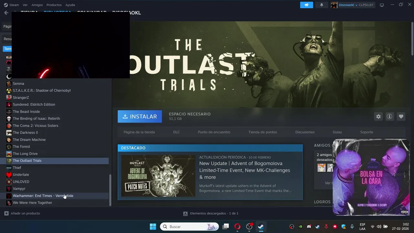Image resolution: width=414 pixels, height=233 pixels.
Task: Open the Advent of Bogomolova news title
Action: 245,170
